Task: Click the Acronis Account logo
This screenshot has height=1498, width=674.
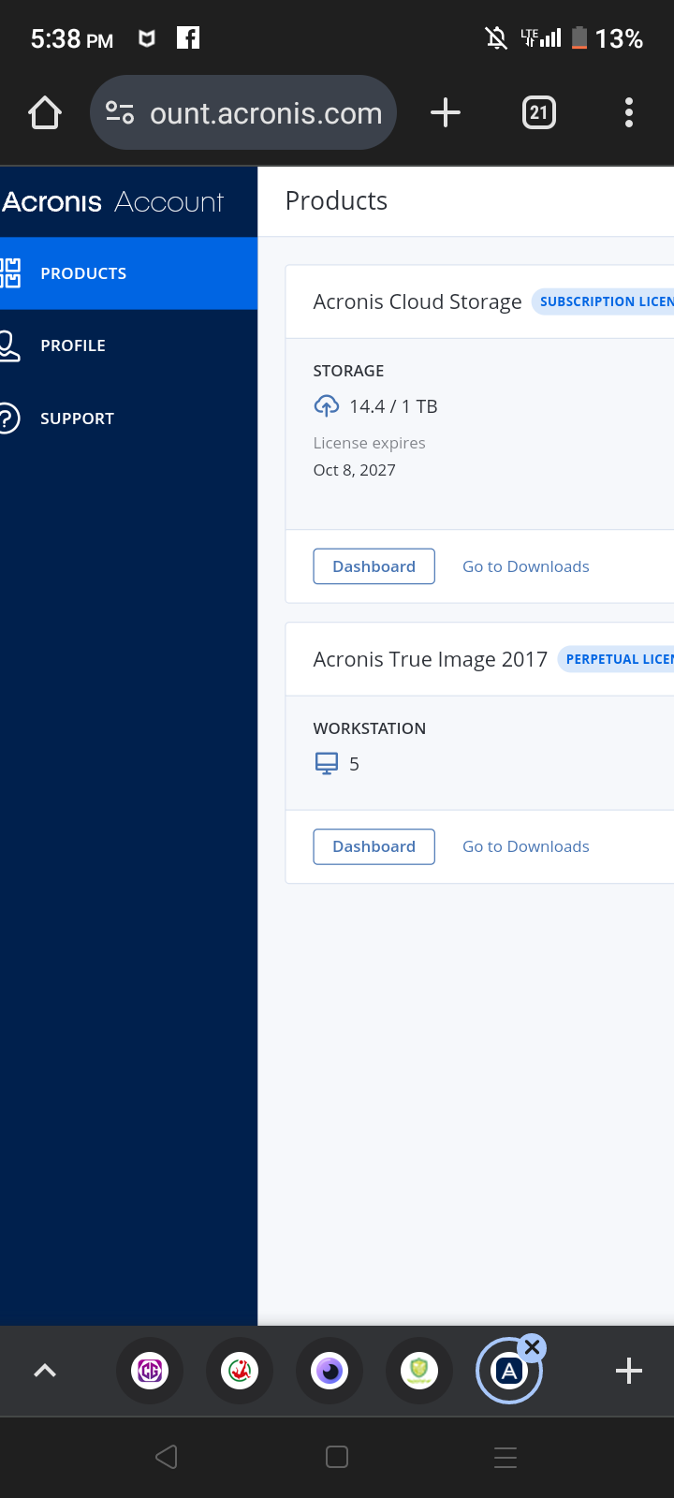Action: coord(112,201)
